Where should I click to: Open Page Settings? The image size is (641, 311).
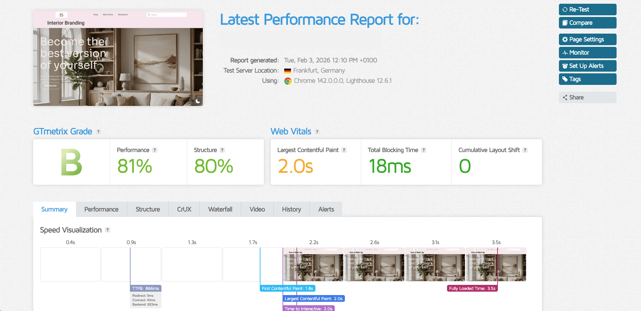click(x=587, y=39)
